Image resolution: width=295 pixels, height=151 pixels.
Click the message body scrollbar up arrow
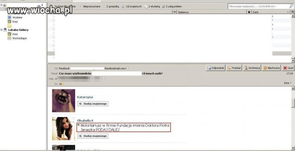pyautogui.click(x=293, y=88)
